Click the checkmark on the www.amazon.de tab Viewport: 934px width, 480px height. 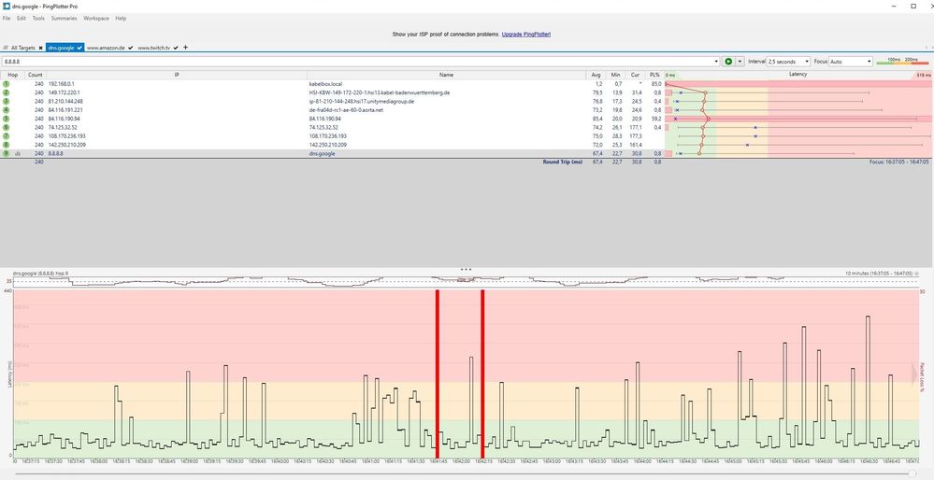tap(130, 48)
